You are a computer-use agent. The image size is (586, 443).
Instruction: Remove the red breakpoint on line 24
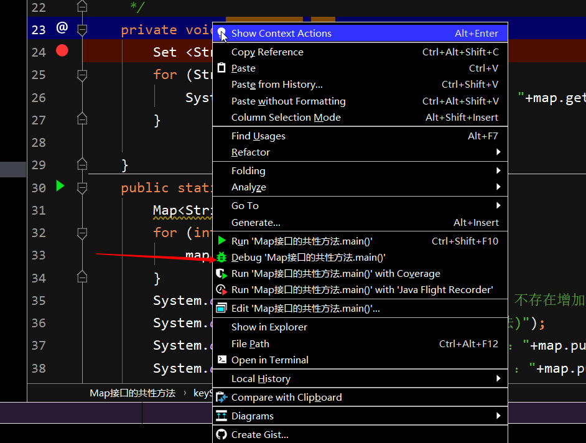pos(62,50)
